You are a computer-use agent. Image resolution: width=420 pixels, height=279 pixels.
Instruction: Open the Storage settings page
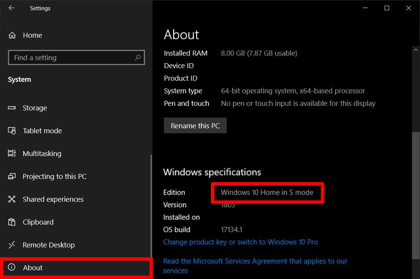[x=35, y=108]
